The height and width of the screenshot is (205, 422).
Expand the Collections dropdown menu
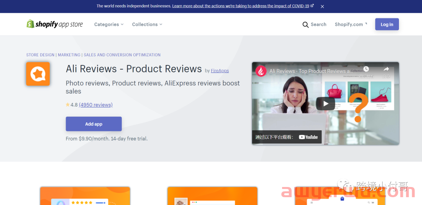point(147,24)
